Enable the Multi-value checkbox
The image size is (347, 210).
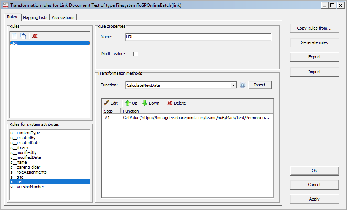point(135,54)
